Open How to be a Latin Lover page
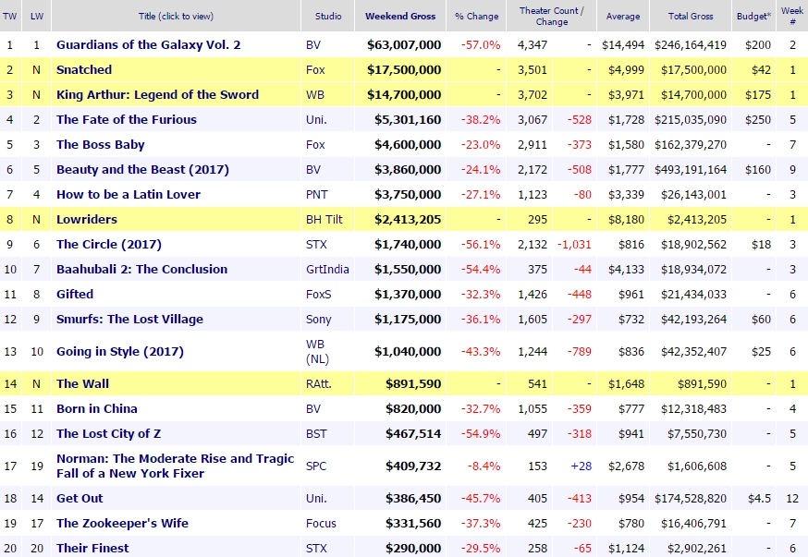This screenshot has height=557, width=808. click(x=129, y=195)
